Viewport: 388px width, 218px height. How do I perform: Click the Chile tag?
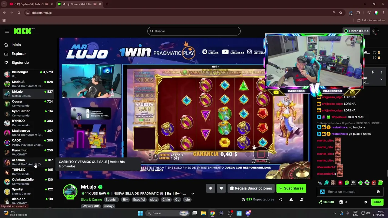tap(166, 200)
